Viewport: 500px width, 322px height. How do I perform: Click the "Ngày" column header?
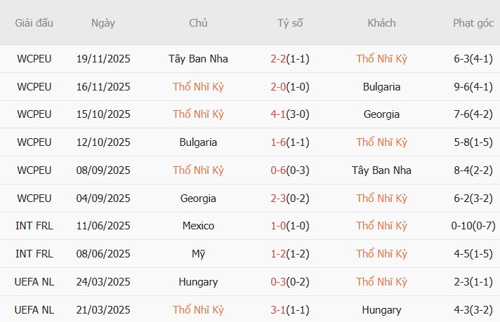(103, 22)
